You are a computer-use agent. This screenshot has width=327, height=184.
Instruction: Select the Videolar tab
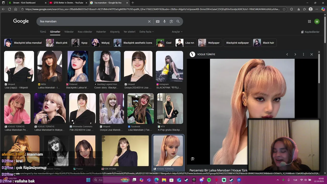(x=69, y=32)
